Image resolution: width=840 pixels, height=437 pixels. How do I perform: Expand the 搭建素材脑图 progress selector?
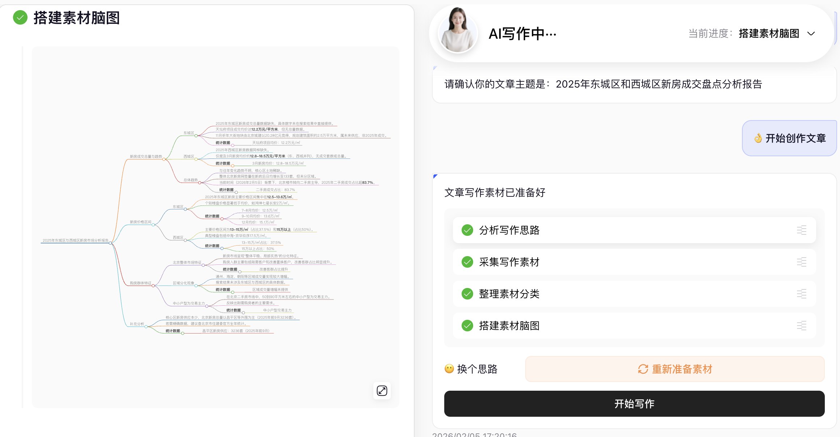tap(769, 34)
